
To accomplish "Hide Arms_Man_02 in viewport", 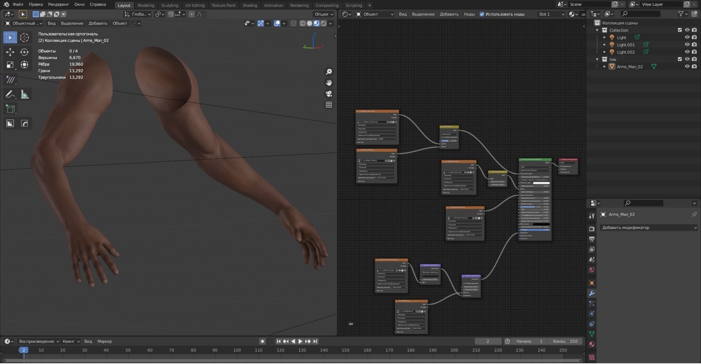I will (x=687, y=66).
